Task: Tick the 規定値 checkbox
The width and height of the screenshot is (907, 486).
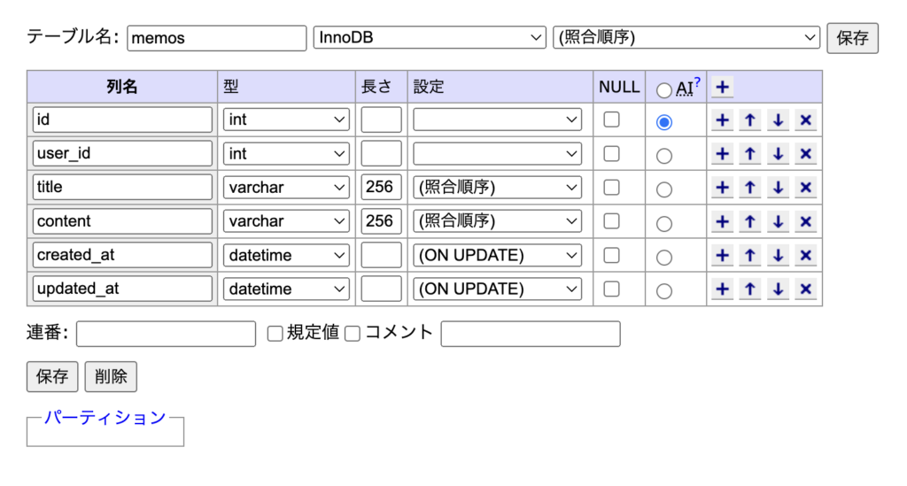Action: click(x=275, y=334)
